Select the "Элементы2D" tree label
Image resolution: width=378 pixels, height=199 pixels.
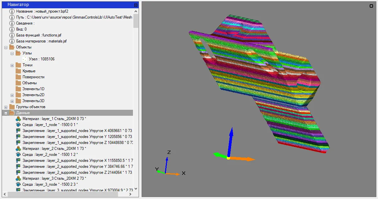(33, 95)
